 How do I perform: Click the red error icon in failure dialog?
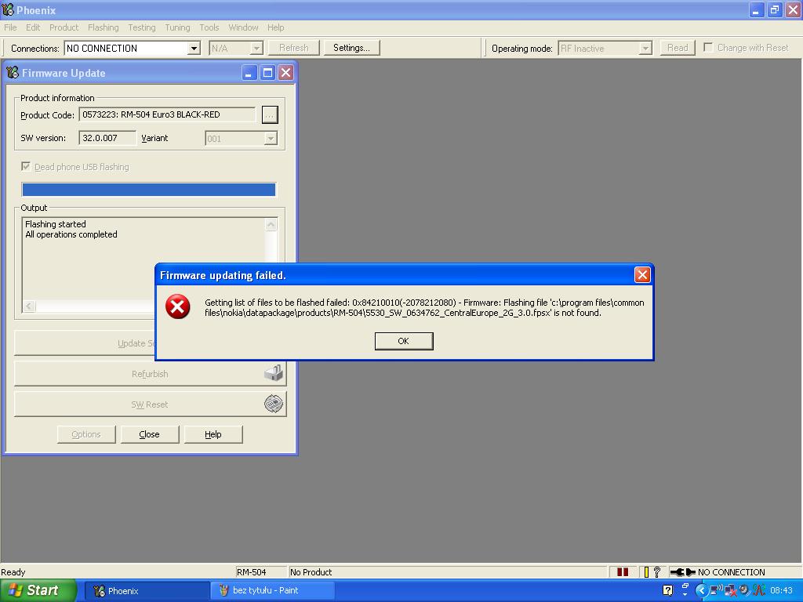[178, 306]
